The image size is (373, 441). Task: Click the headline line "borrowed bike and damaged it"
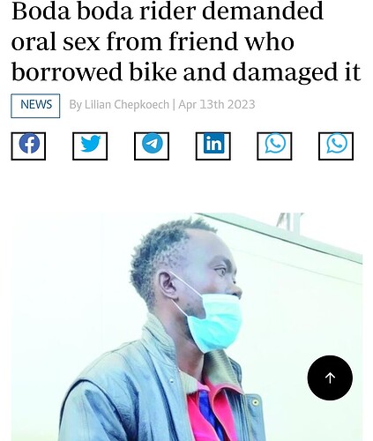pyautogui.click(x=186, y=72)
